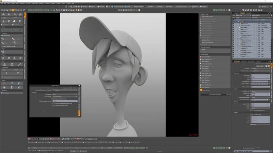Open the Select menu
The height and width of the screenshot is (153, 273).
[x=13, y=3]
